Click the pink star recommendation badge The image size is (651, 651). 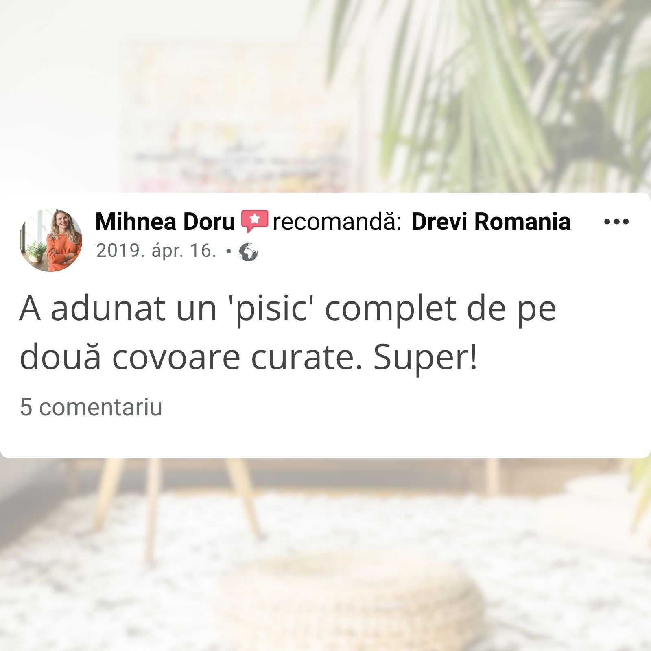[x=254, y=221]
